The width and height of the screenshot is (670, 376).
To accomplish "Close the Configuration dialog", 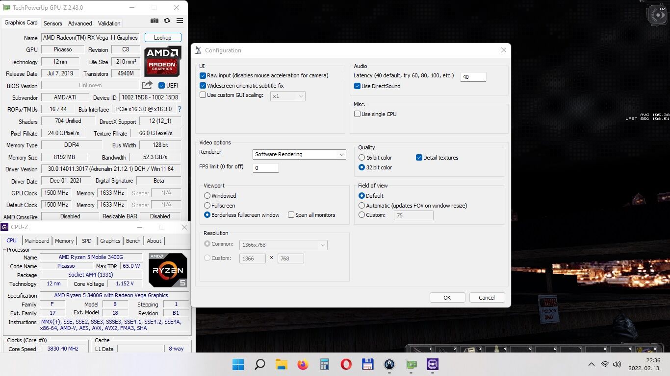I will 503,50.
